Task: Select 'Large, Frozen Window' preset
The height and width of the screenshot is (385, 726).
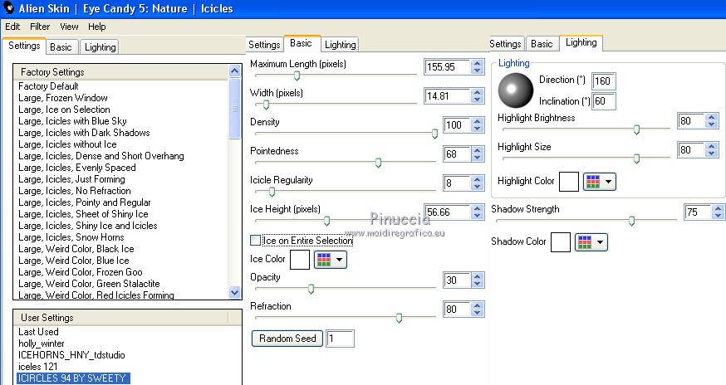Action: pos(63,98)
